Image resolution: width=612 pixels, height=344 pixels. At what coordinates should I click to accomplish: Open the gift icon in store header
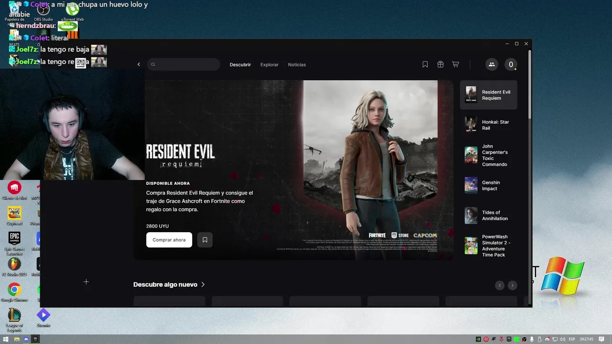coord(440,64)
